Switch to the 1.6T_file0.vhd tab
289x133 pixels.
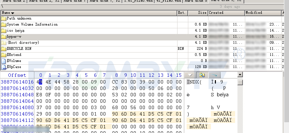[x=138, y=1]
